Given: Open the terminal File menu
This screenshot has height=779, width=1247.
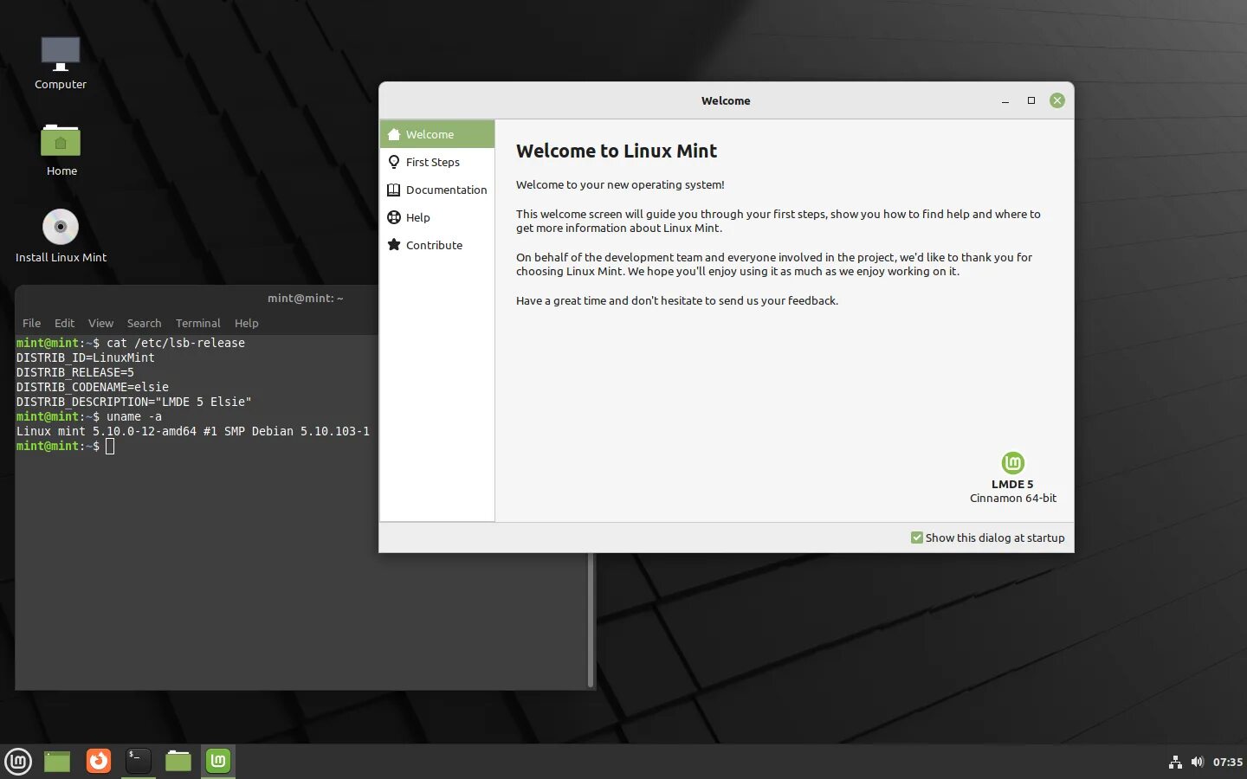Looking at the screenshot, I should click(31, 323).
